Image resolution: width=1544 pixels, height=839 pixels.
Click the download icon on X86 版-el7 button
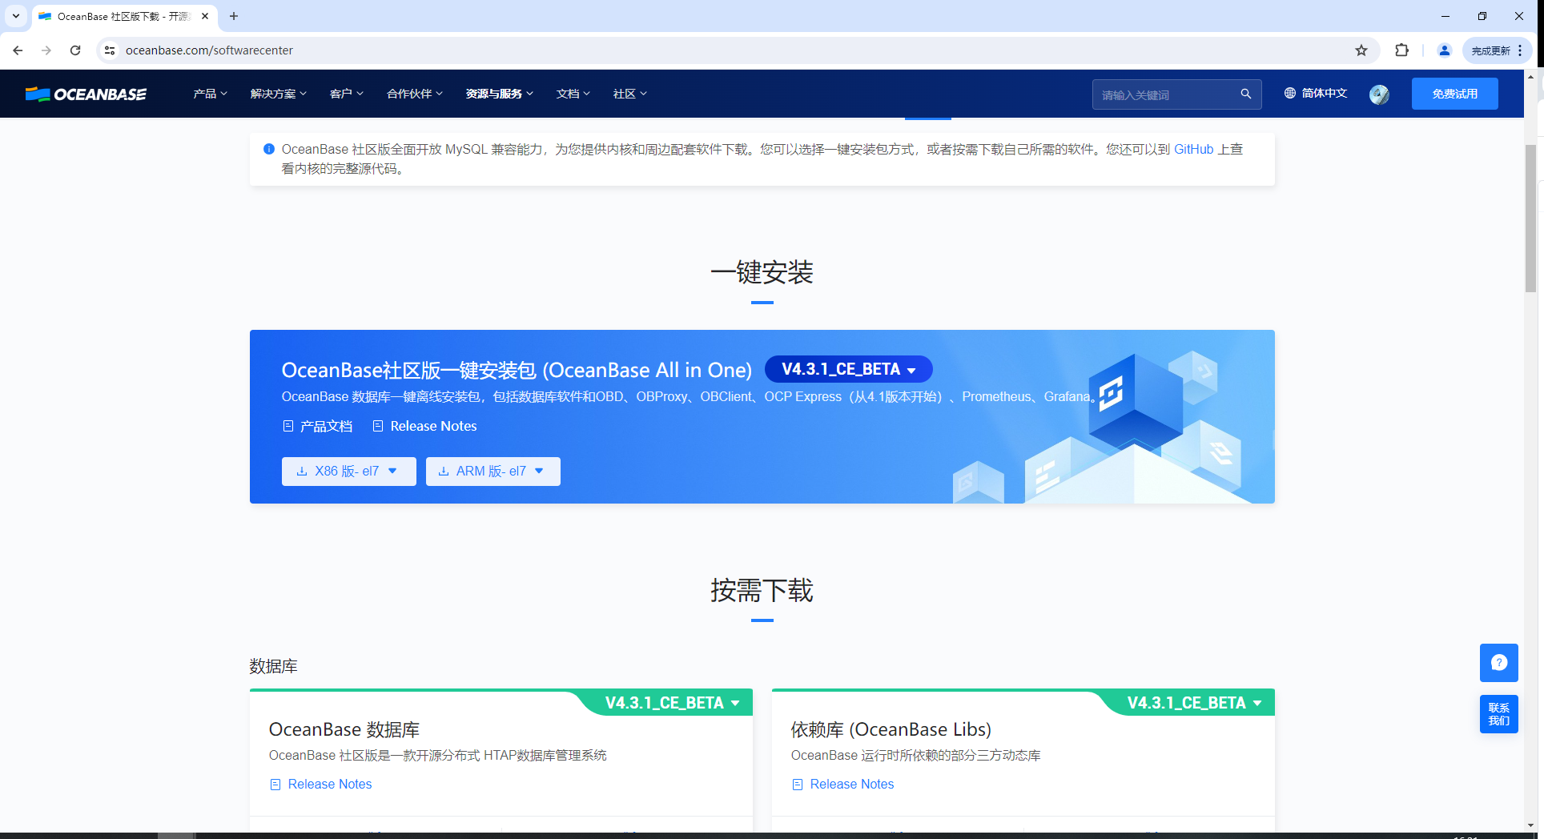tap(301, 471)
